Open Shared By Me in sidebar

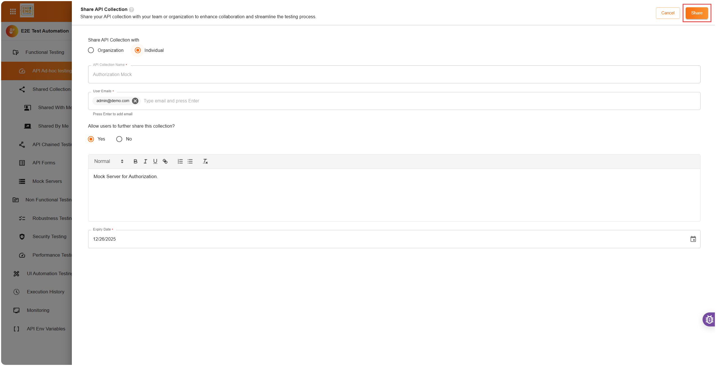(x=53, y=126)
